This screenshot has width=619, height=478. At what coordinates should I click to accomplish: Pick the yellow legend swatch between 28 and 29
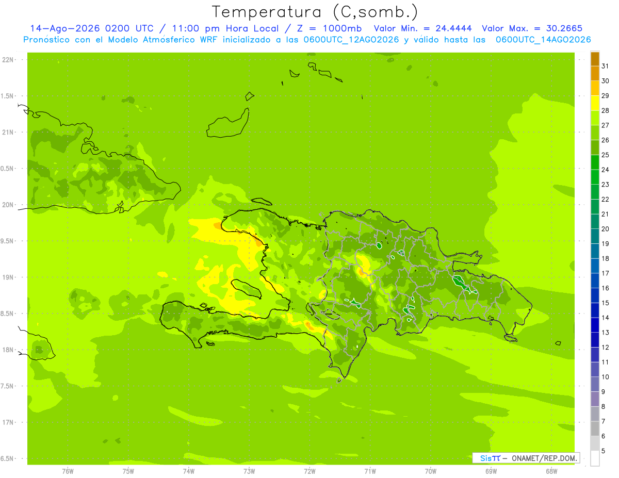point(595,103)
